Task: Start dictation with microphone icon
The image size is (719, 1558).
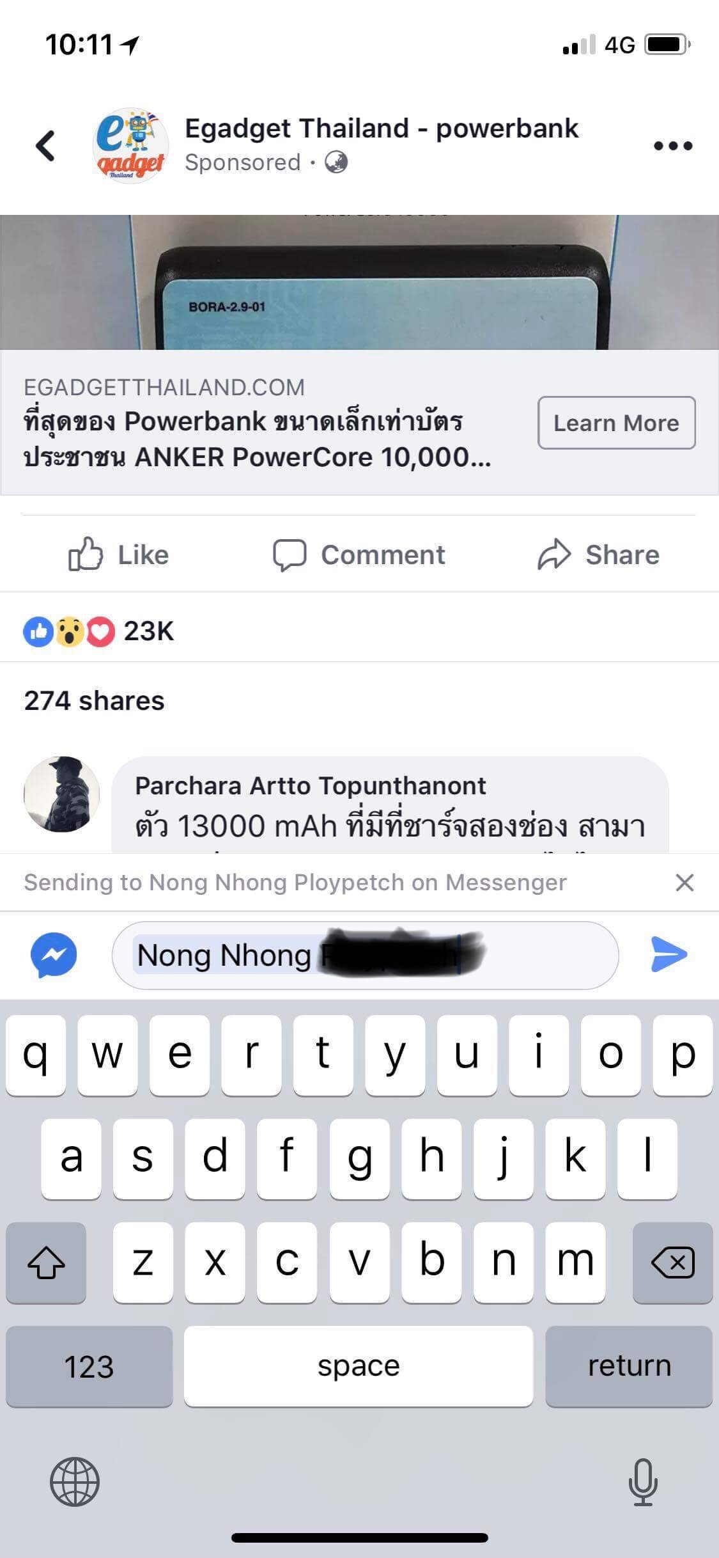Action: 643,1483
